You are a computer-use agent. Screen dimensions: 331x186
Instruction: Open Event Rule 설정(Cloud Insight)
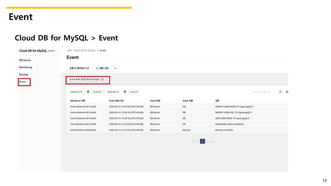click(86, 79)
